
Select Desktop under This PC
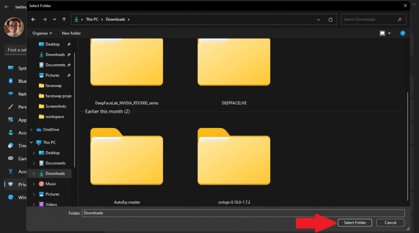tap(52, 153)
